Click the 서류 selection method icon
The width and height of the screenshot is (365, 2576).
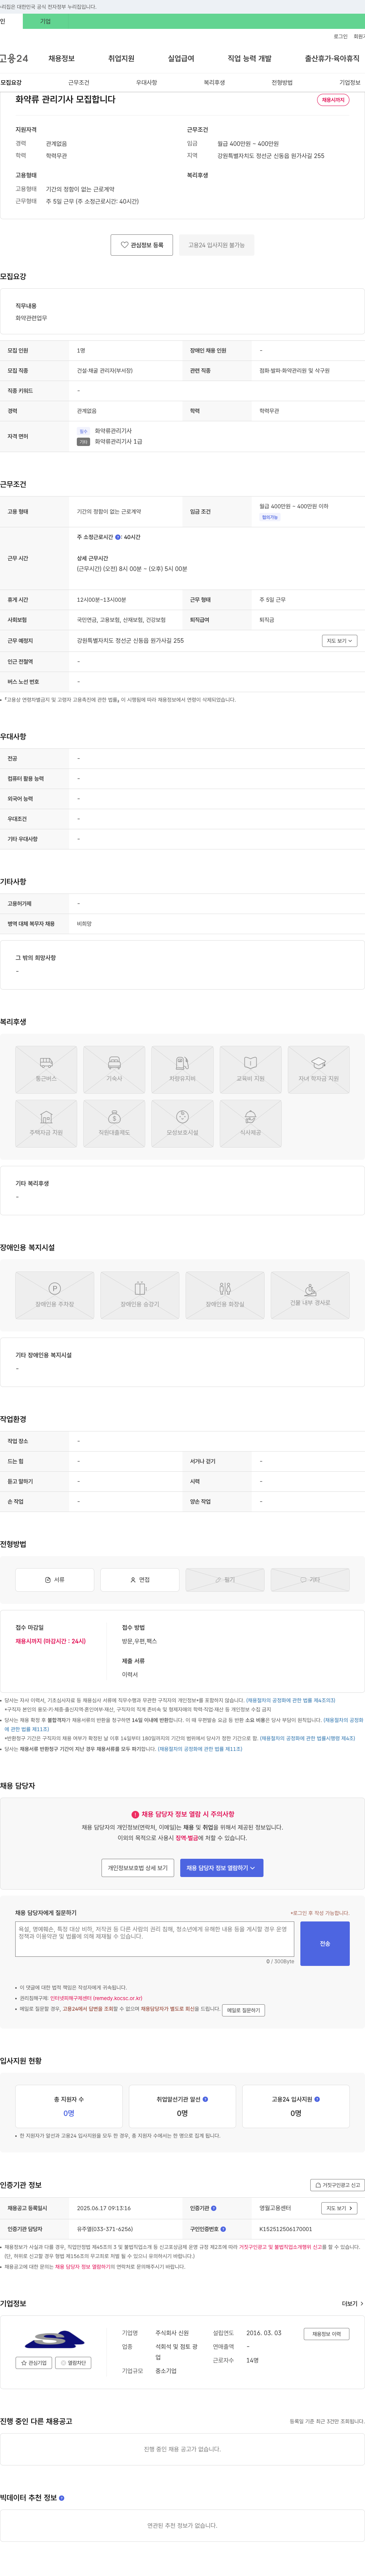pos(55,1579)
